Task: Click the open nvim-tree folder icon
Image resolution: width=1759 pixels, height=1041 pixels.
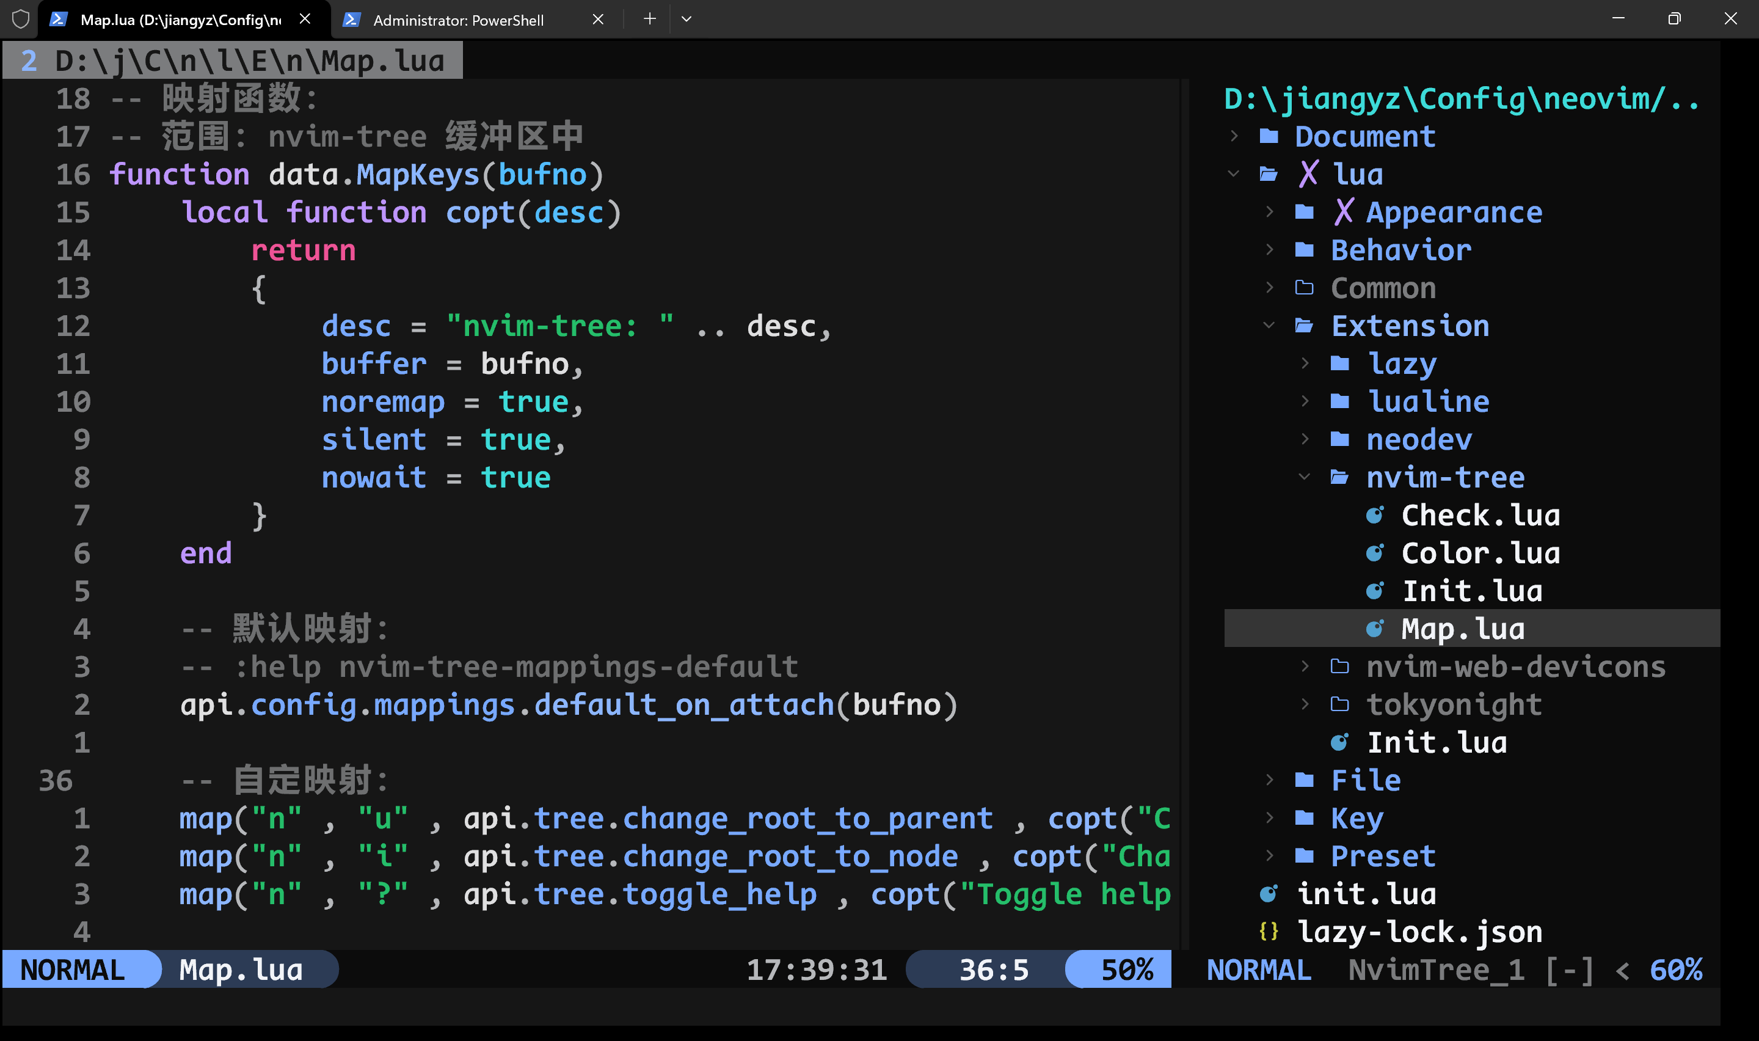Action: point(1340,477)
